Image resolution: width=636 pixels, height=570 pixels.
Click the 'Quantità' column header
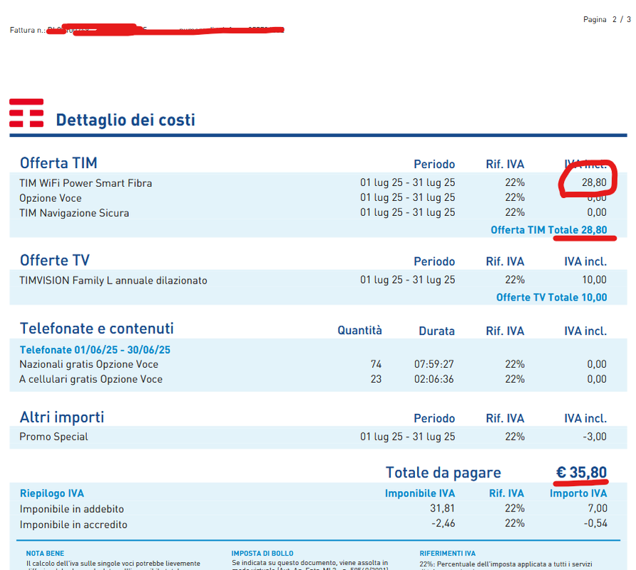click(x=360, y=331)
